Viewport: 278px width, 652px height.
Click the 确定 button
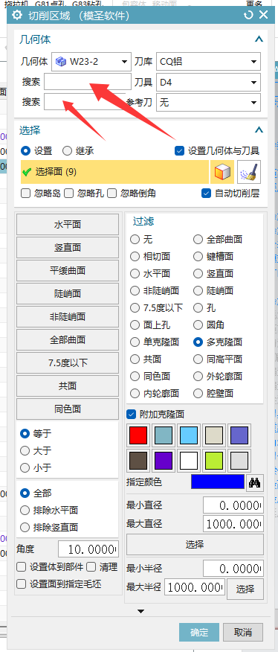tap(199, 632)
